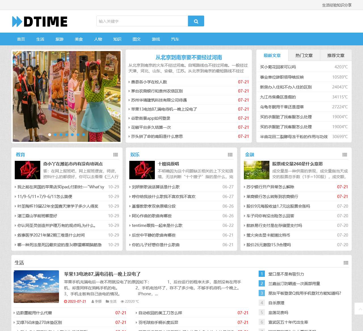The height and width of the screenshot is (331, 363).
Task: Open article 羽毛球拍手柄长度后羿
Action: point(158,322)
